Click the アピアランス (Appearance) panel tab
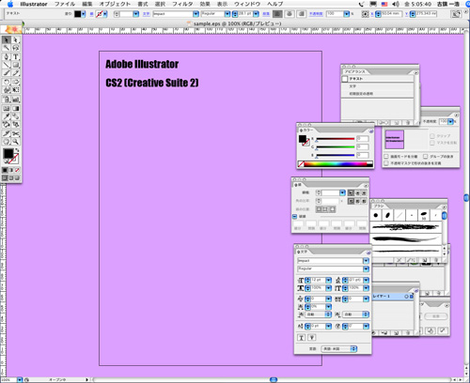 (355, 72)
